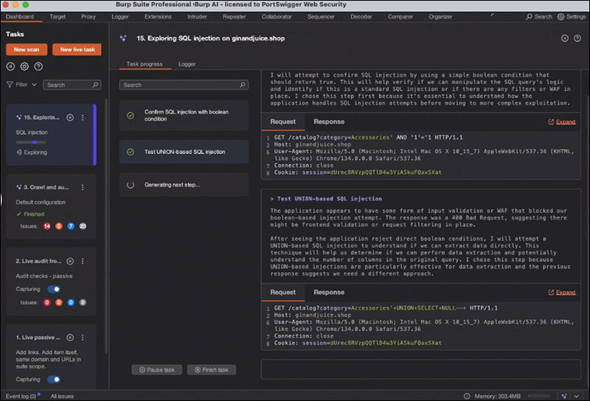The image size is (590, 401).
Task: Open the Repeater tab
Action: coord(234,16)
